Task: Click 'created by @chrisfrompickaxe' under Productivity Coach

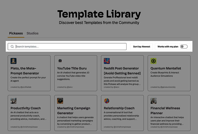Action: (x=24, y=127)
